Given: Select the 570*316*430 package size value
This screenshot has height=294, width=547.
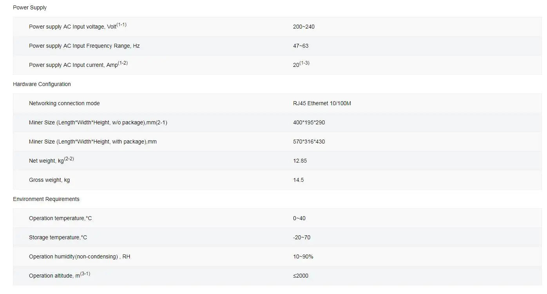Looking at the screenshot, I should pos(309,142).
